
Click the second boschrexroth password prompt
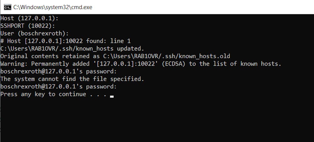tap(58, 87)
